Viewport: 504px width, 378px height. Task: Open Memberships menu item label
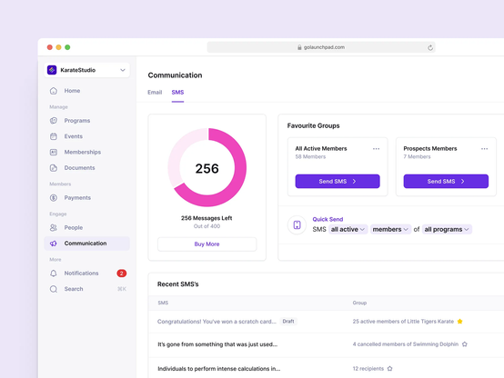83,153
